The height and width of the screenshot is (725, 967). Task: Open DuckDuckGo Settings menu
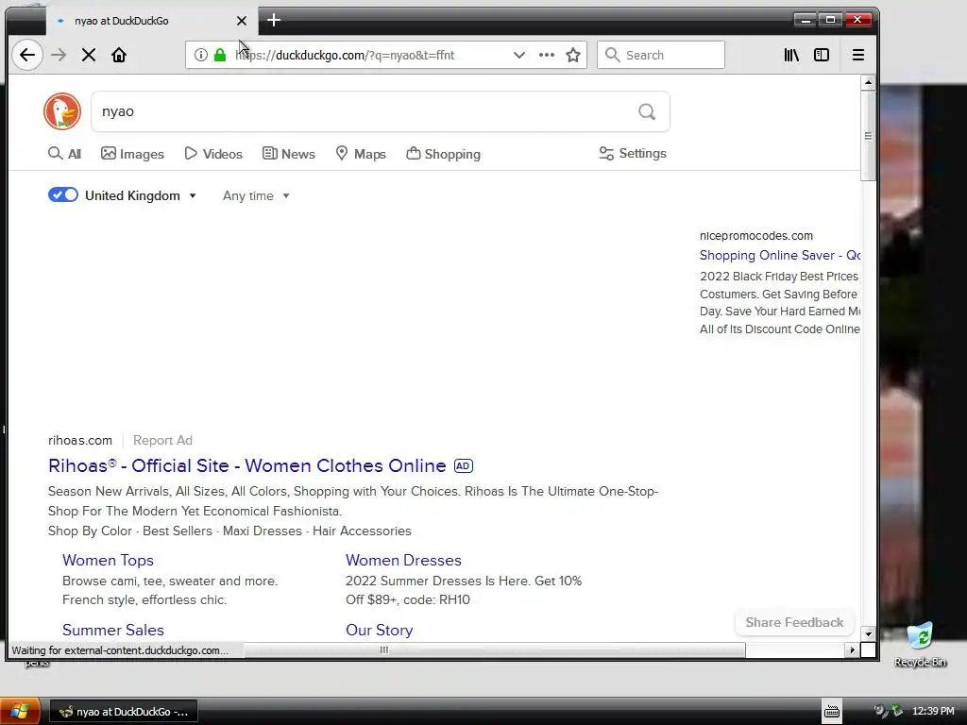point(633,153)
